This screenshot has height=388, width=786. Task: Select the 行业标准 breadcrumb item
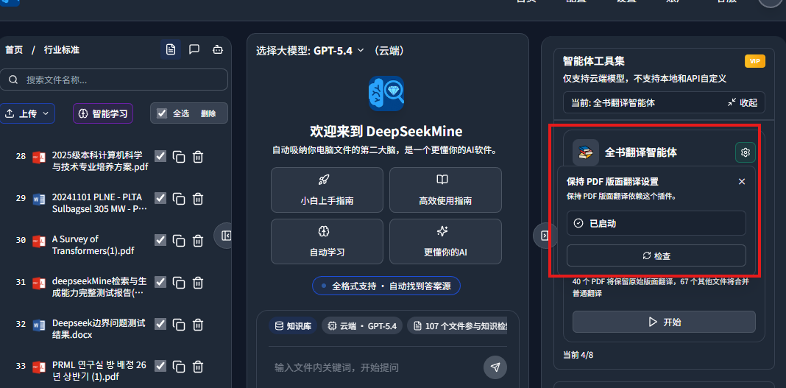click(x=61, y=49)
